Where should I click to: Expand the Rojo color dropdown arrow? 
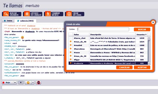coord(15,83)
